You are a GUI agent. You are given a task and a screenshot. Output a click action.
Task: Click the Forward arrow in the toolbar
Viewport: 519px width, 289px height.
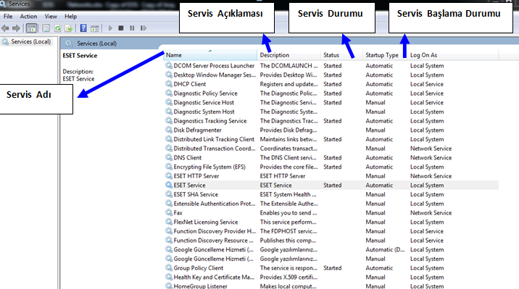[16, 28]
